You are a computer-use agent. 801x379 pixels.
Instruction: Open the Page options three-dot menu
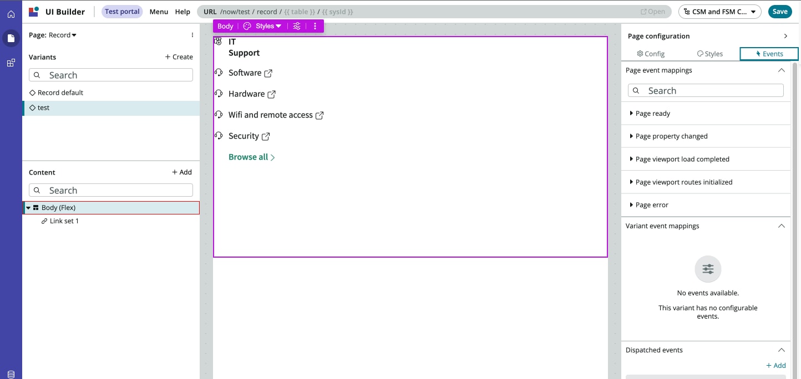click(x=192, y=35)
